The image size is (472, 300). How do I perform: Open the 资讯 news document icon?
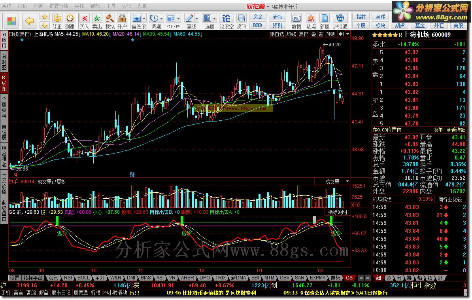[242, 18]
